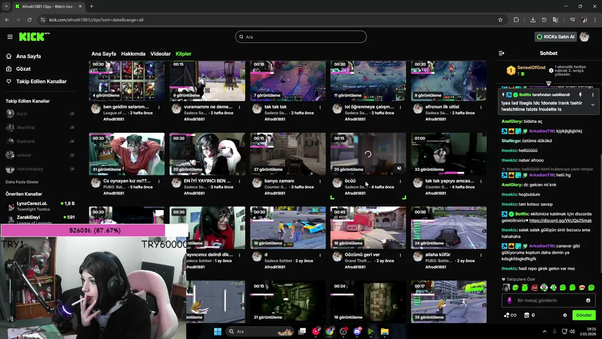Image resolution: width=602 pixels, height=339 pixels.
Task: Open Chrome tab search dropdown
Action: tap(7, 6)
